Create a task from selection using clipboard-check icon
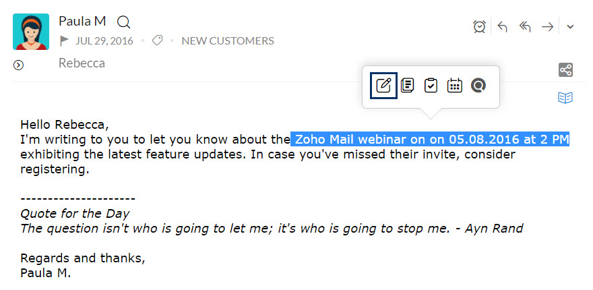The width and height of the screenshot is (593, 290). 431,86
